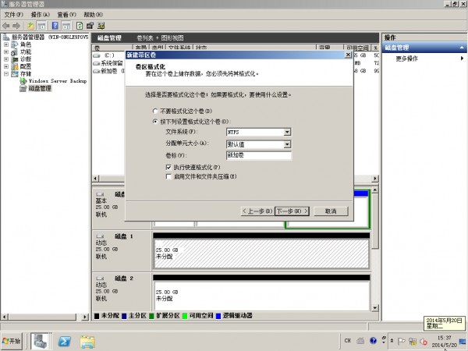Open the 查看 menu
Image resolution: width=468 pixels, height=351 pixels.
pos(66,15)
